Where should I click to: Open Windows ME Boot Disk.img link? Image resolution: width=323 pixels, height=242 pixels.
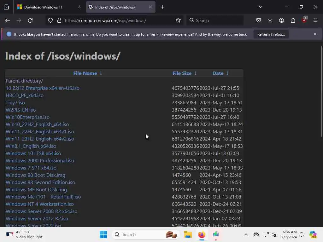[x=36, y=189]
